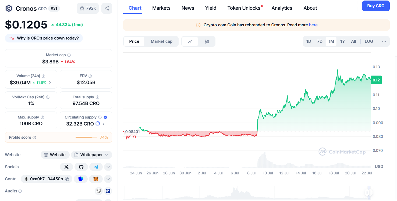Image resolution: width=397 pixels, height=201 pixels.
Task: Click Audits info icon
Action: (x=20, y=191)
